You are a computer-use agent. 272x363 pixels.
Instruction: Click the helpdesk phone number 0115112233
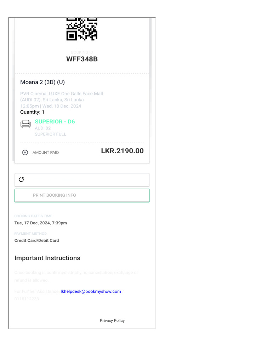coord(27,299)
